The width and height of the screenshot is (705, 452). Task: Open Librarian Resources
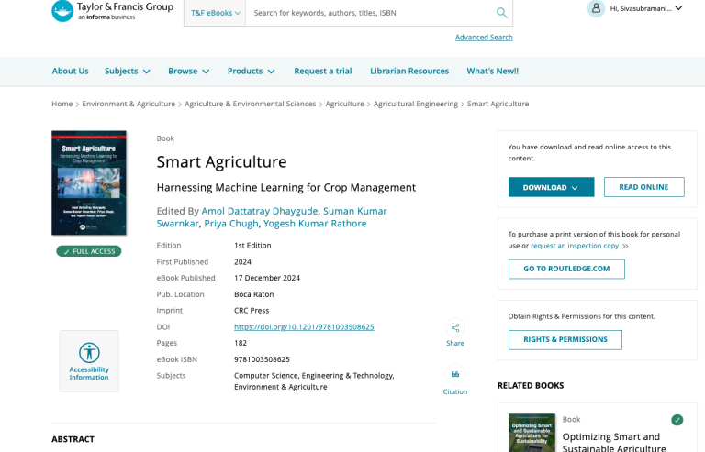pyautogui.click(x=409, y=71)
